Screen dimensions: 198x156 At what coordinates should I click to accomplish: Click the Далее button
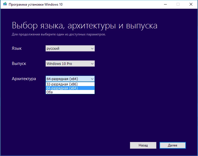(x=173, y=145)
